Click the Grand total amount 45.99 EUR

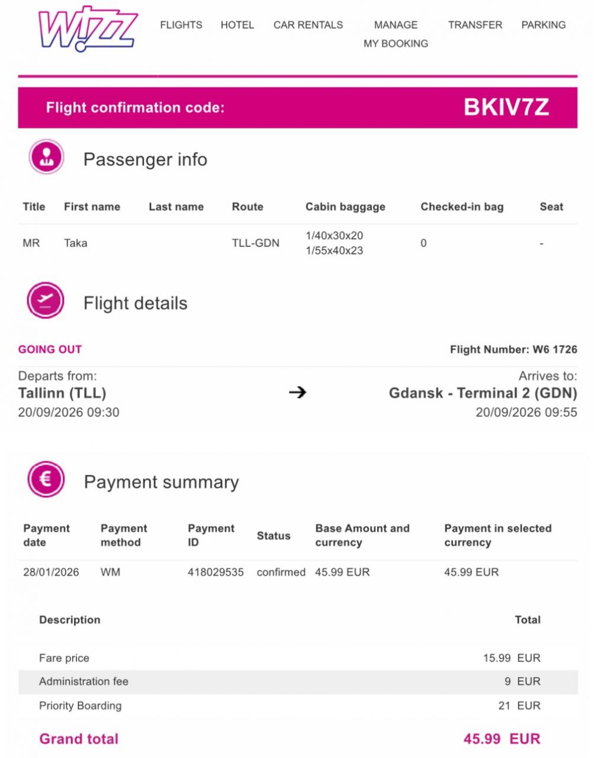point(502,738)
